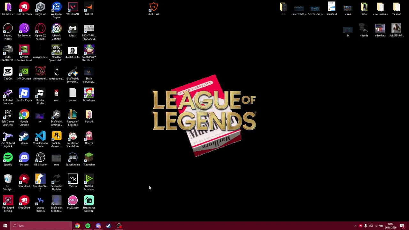
Task: Select the FACEIT AC shortcut
Action: pyautogui.click(x=154, y=9)
